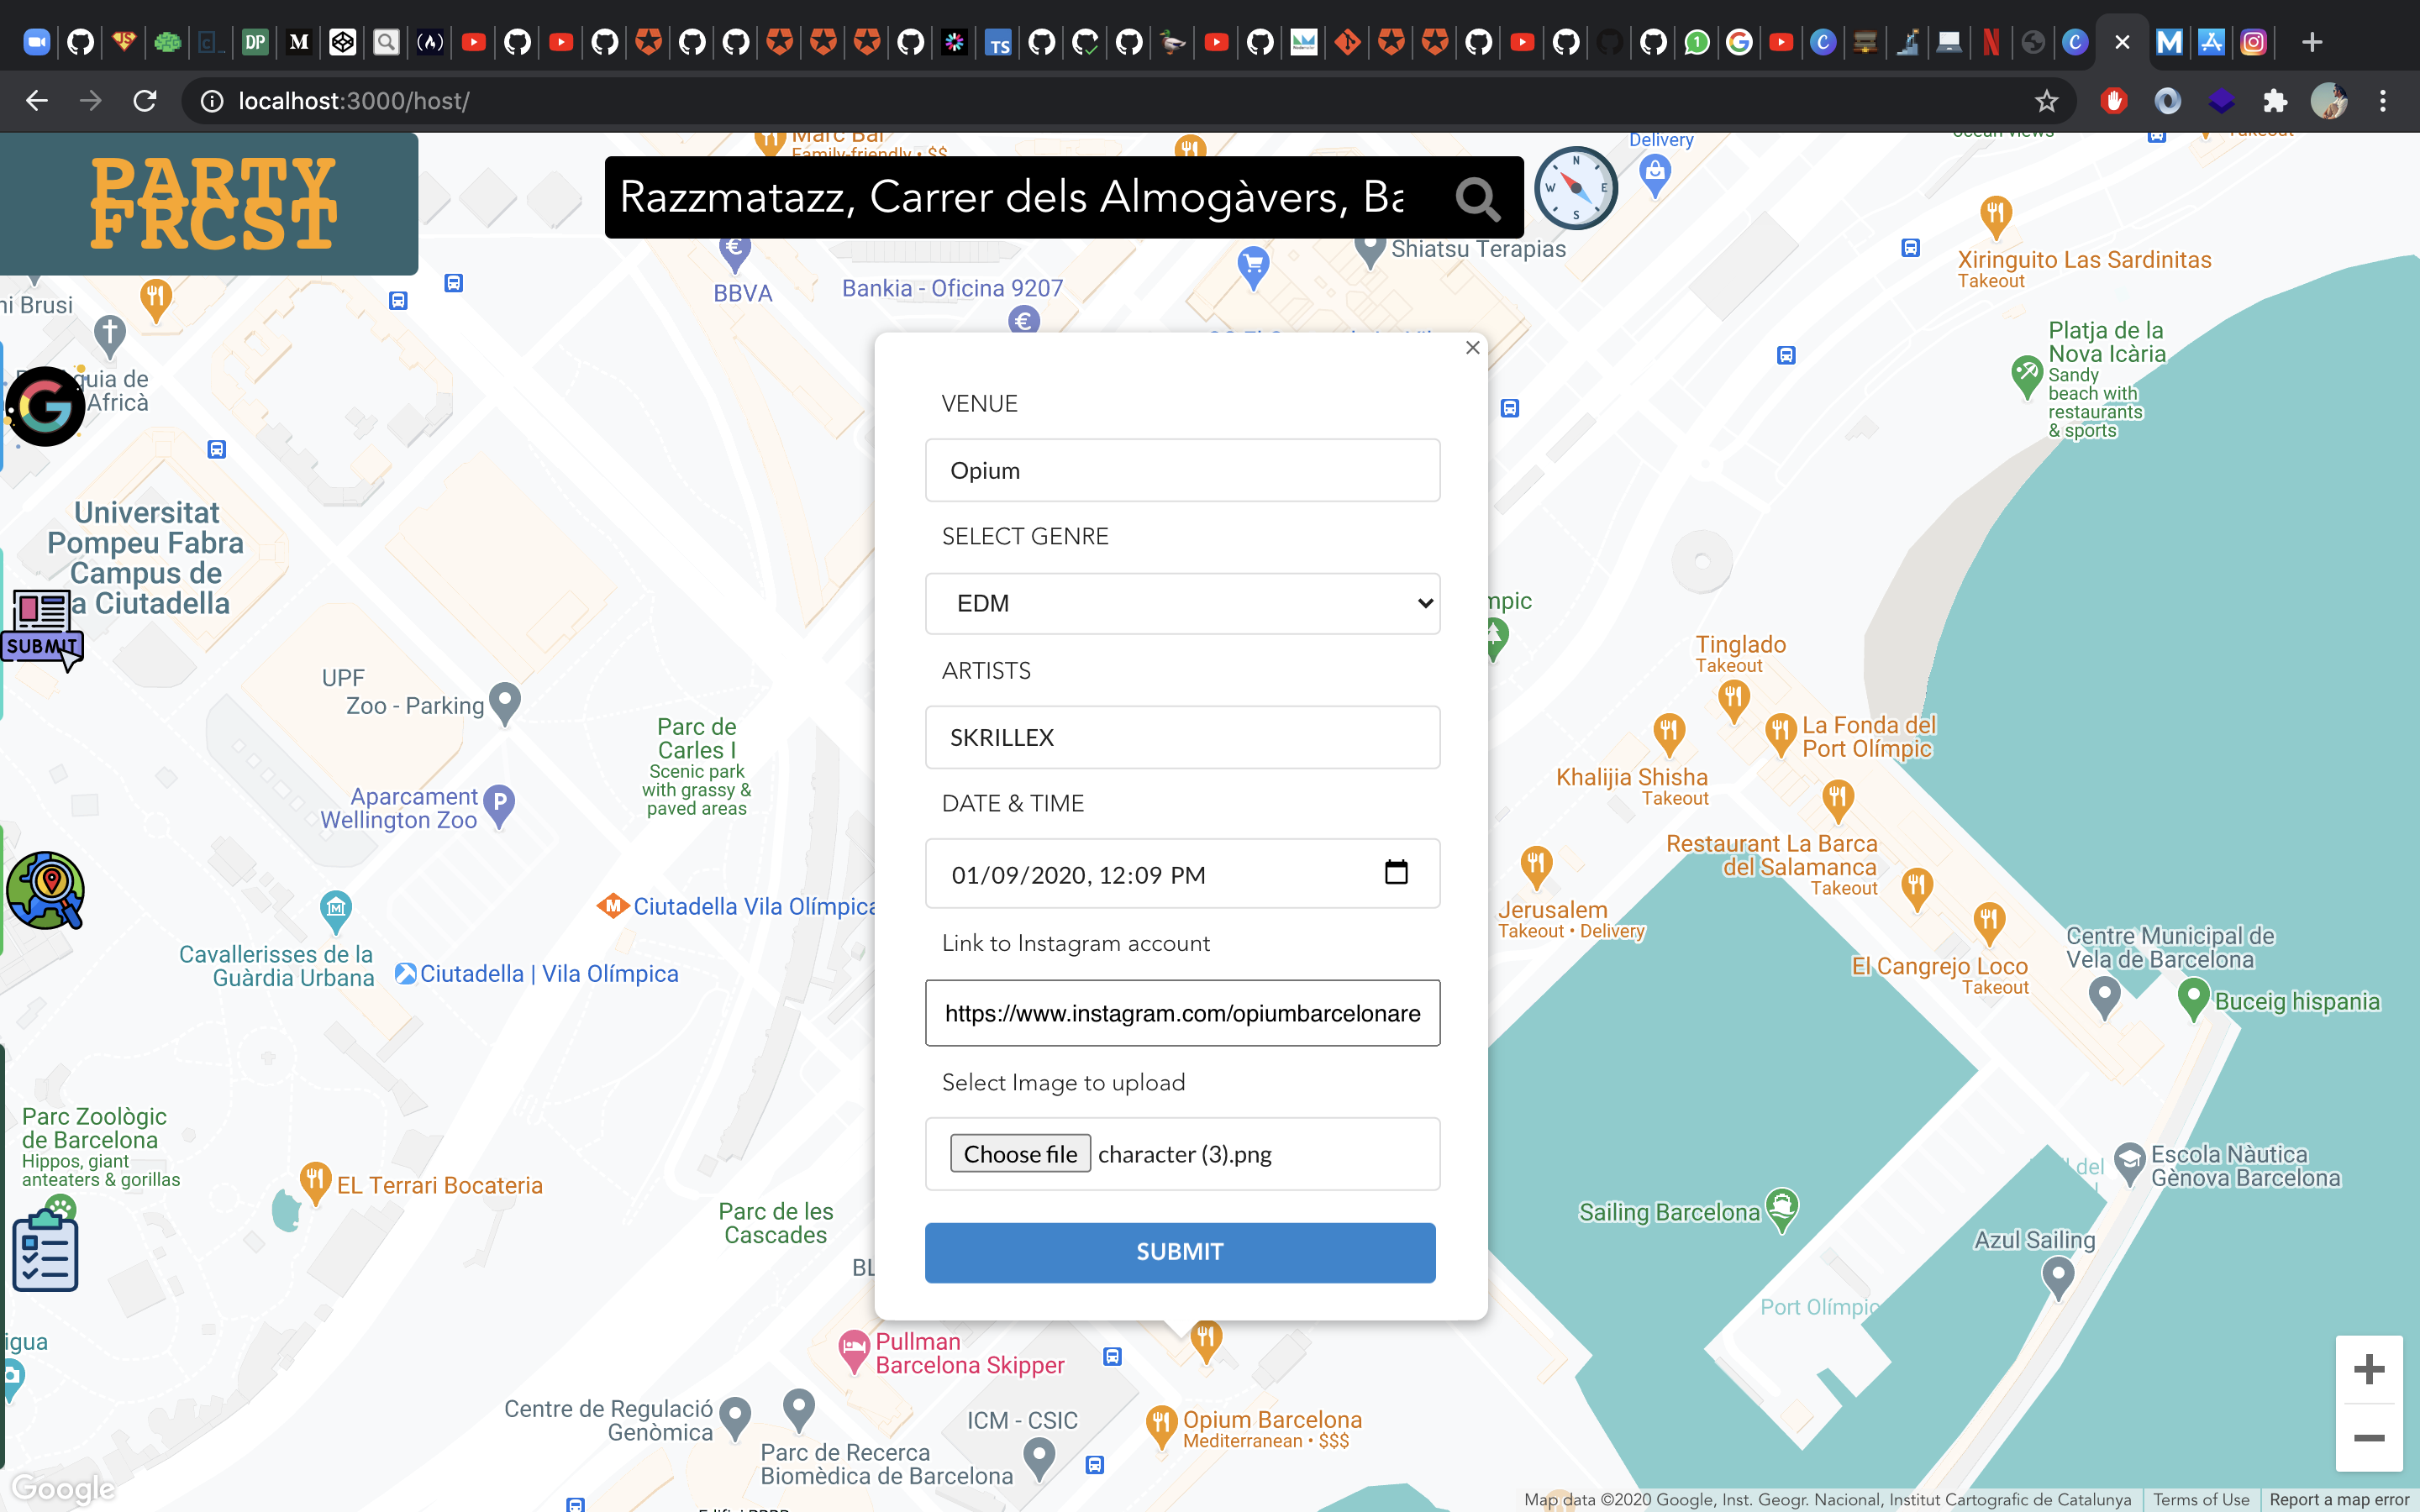Click into the Artists field containing SKRILLEX
2420x1512 pixels.
click(1182, 737)
